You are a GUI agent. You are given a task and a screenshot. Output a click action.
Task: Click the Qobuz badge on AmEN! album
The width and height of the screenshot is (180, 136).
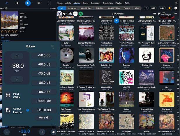click(152, 116)
